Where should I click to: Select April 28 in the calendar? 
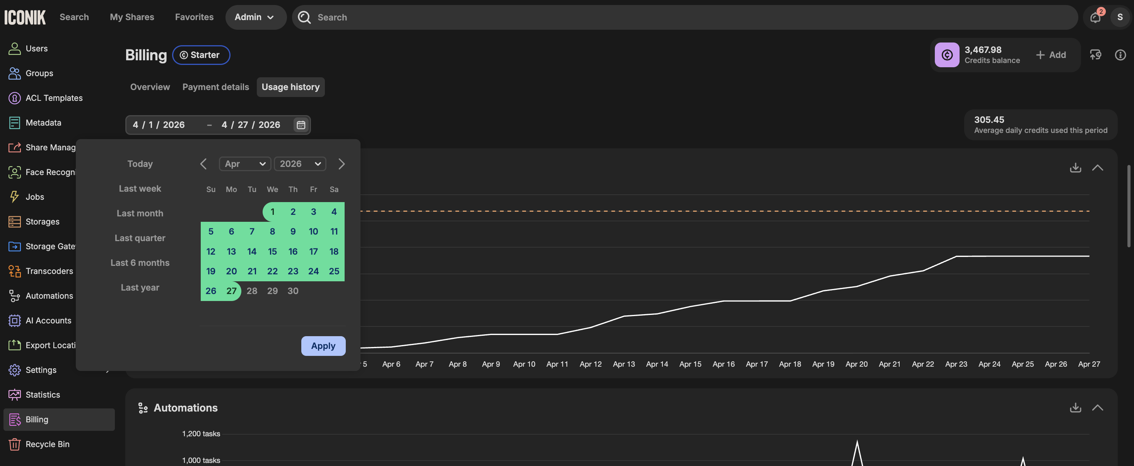(x=251, y=291)
